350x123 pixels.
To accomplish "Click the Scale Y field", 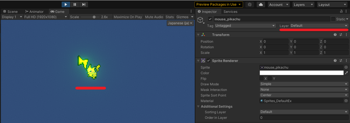I will (306, 53).
